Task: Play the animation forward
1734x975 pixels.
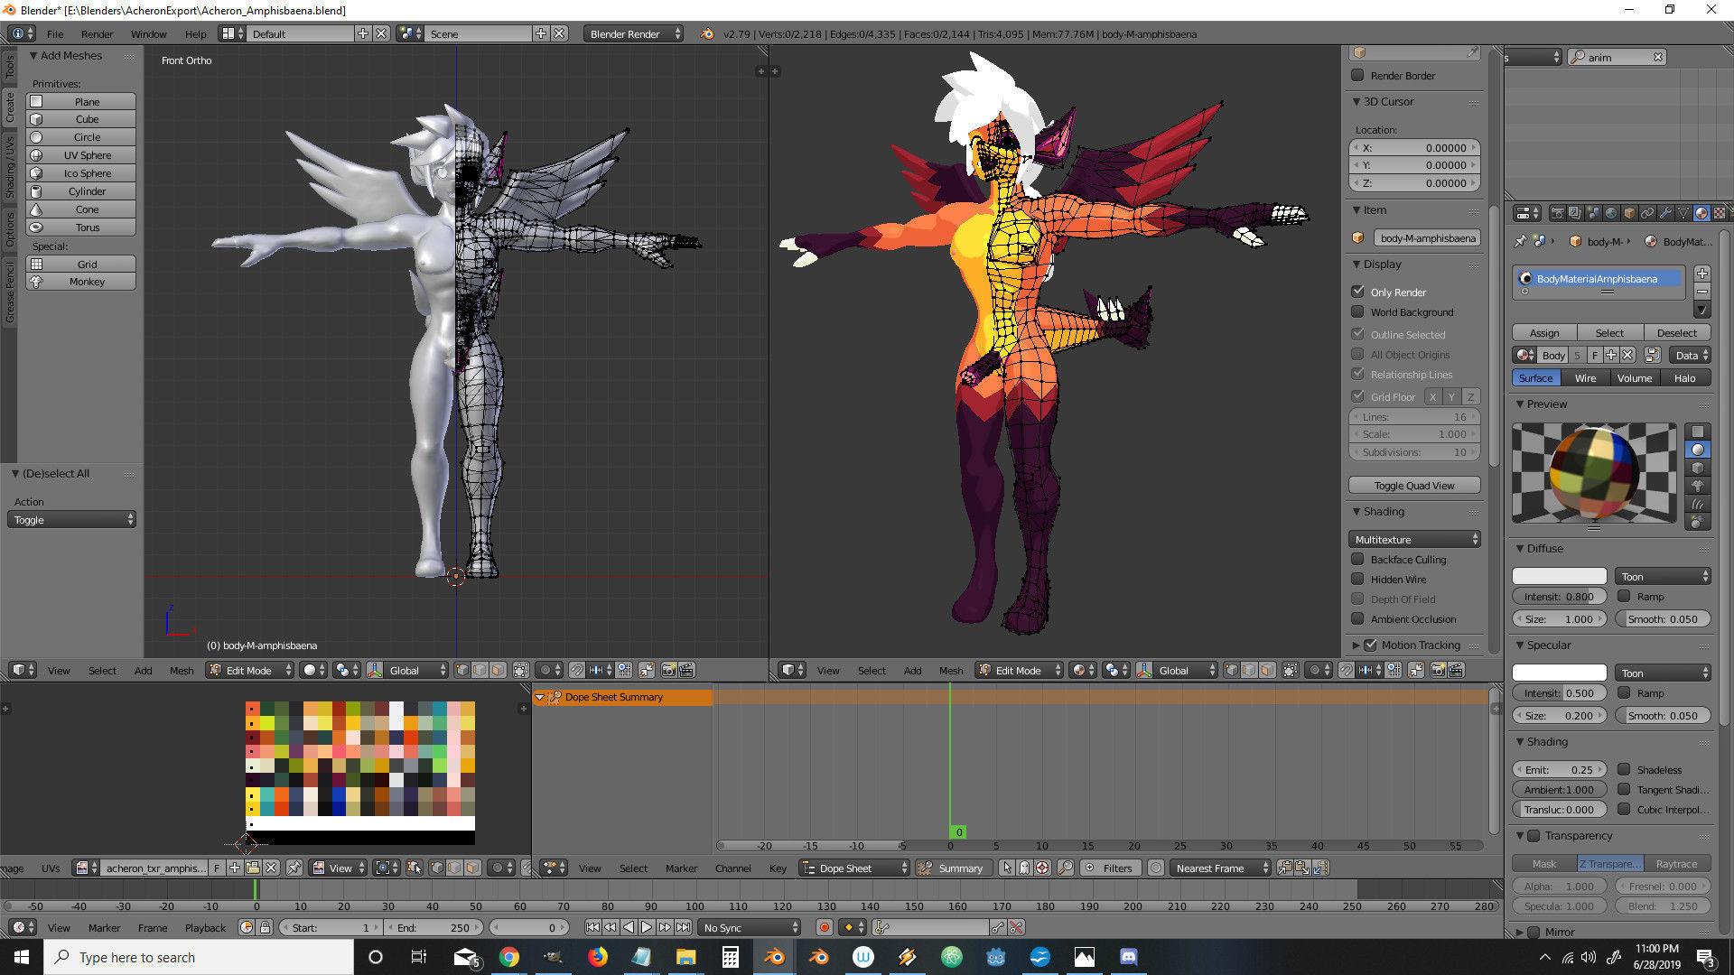Action: [647, 927]
